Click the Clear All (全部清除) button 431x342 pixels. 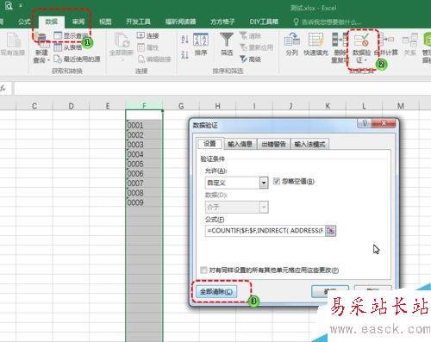216,292
